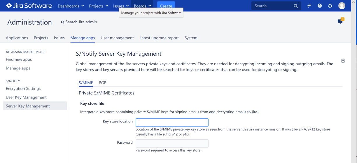Click Find new apps link

[19, 59]
